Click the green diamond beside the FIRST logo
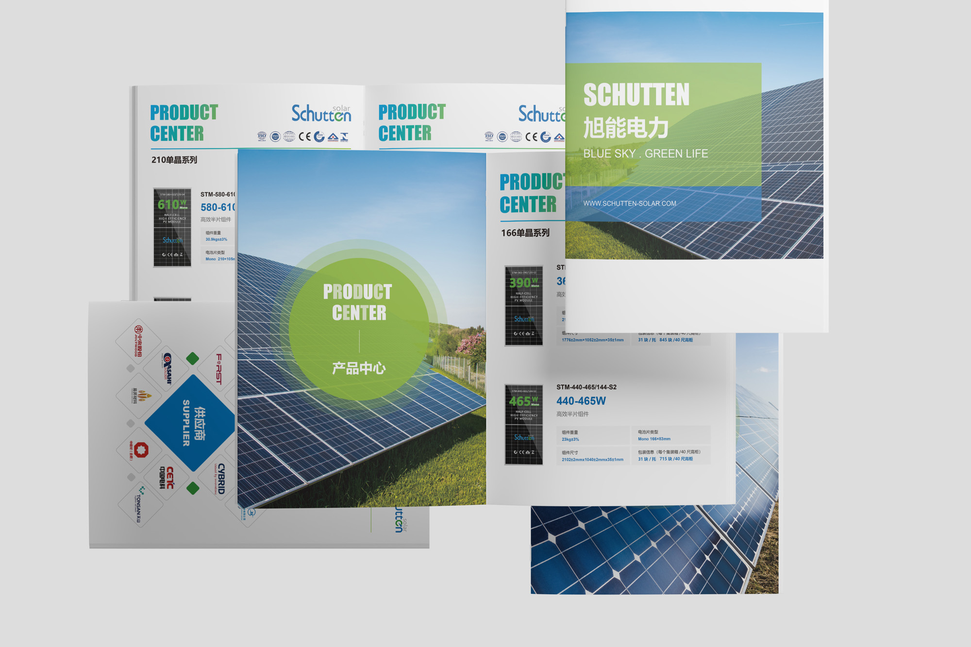The height and width of the screenshot is (647, 971). click(x=193, y=359)
